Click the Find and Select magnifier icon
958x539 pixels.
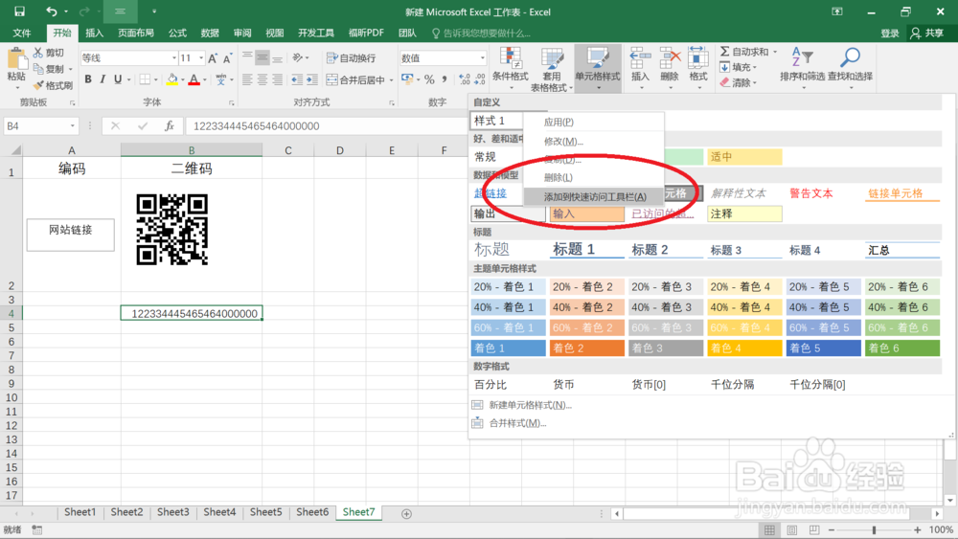(850, 57)
